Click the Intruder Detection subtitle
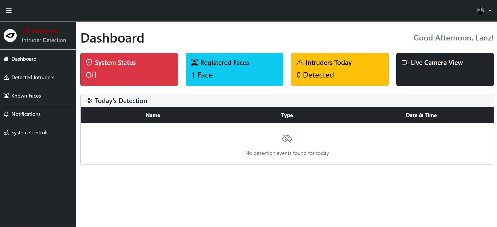The width and height of the screenshot is (497, 227). 44,40
